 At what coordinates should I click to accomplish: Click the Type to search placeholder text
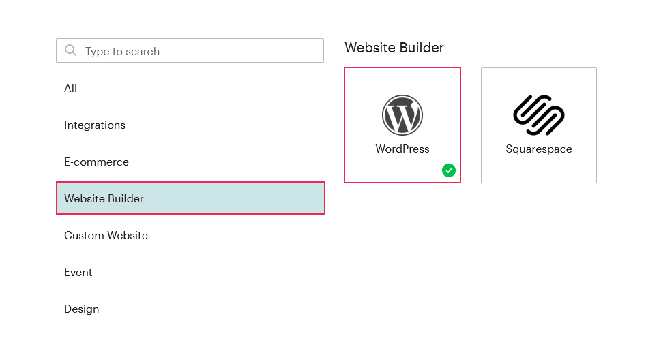click(122, 51)
